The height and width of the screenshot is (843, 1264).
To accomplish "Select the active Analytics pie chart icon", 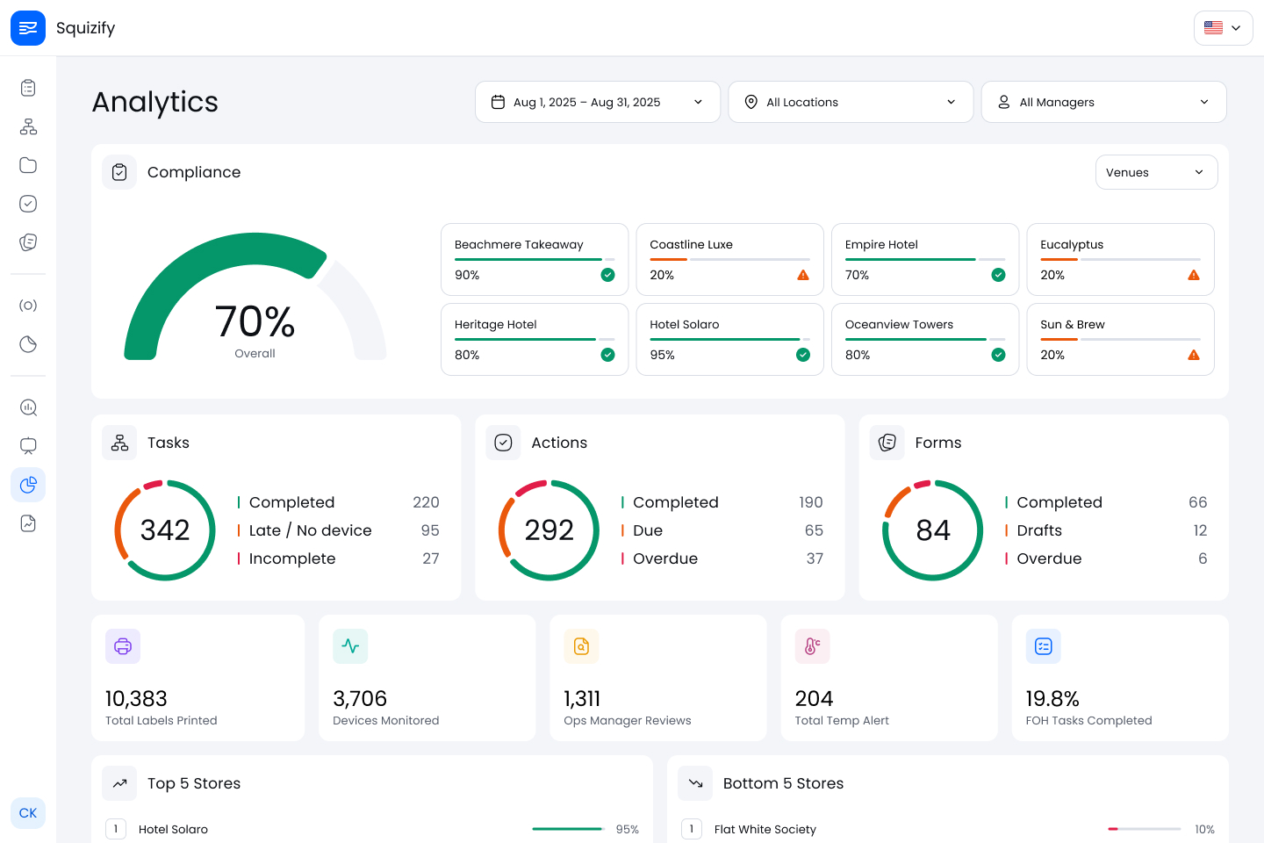I will (x=28, y=485).
